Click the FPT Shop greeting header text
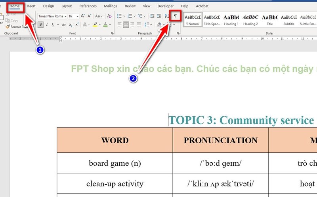Image resolution: width=317 pixels, height=197 pixels. (194, 69)
